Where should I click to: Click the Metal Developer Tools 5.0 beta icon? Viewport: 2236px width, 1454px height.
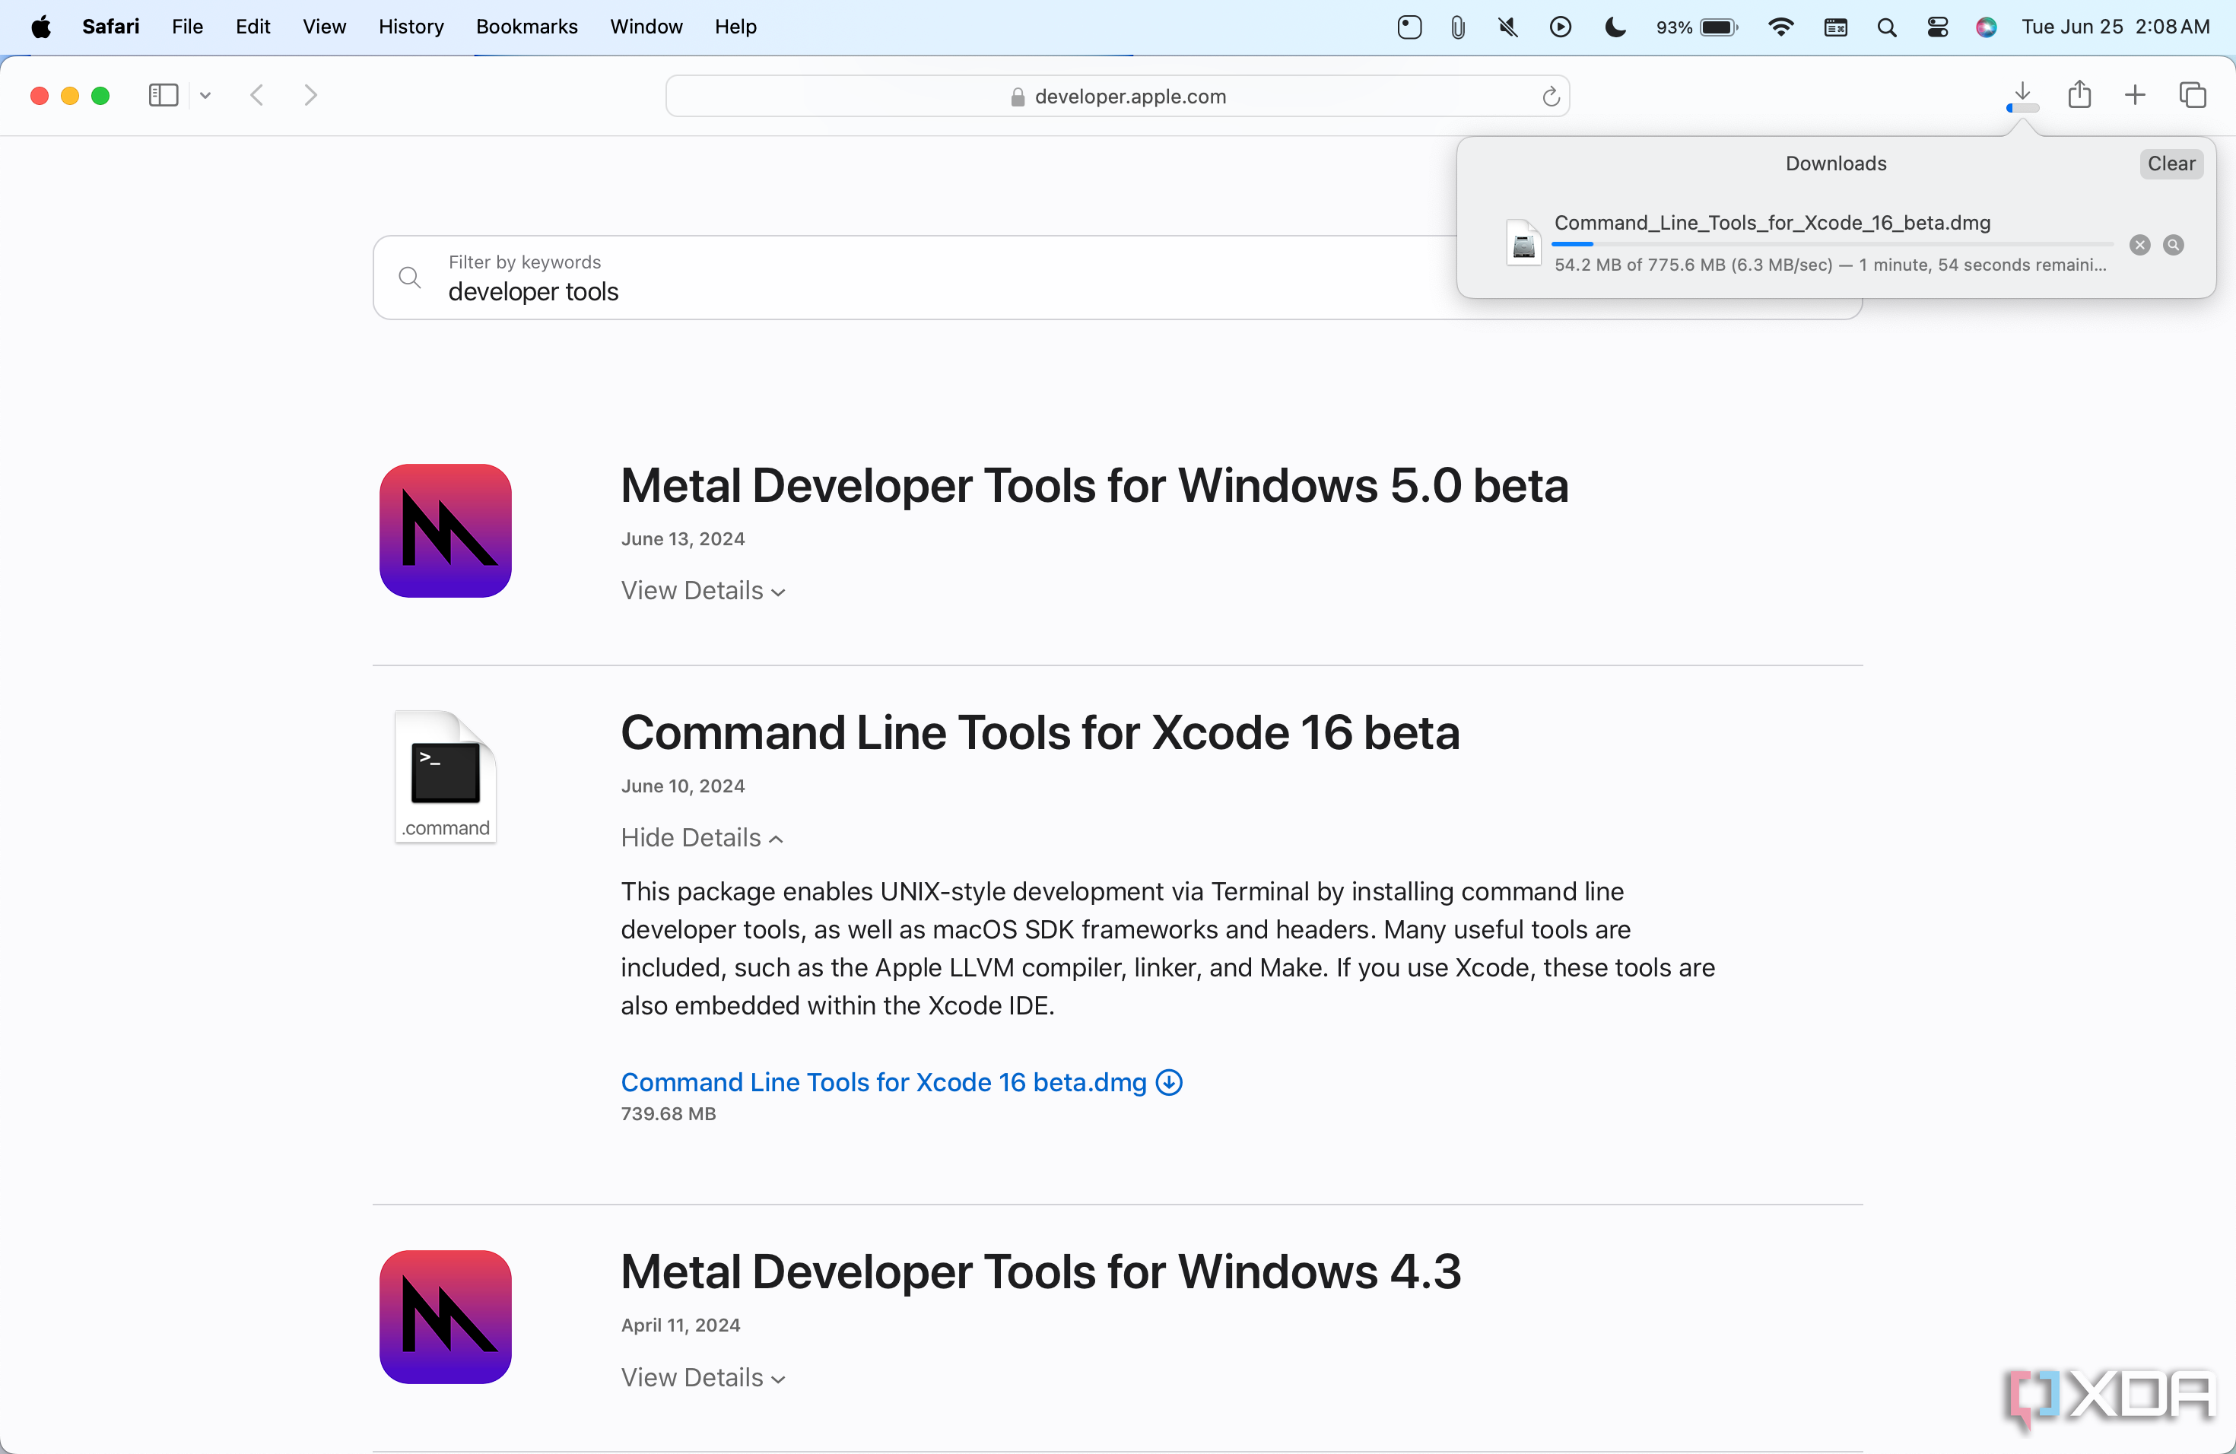[446, 531]
